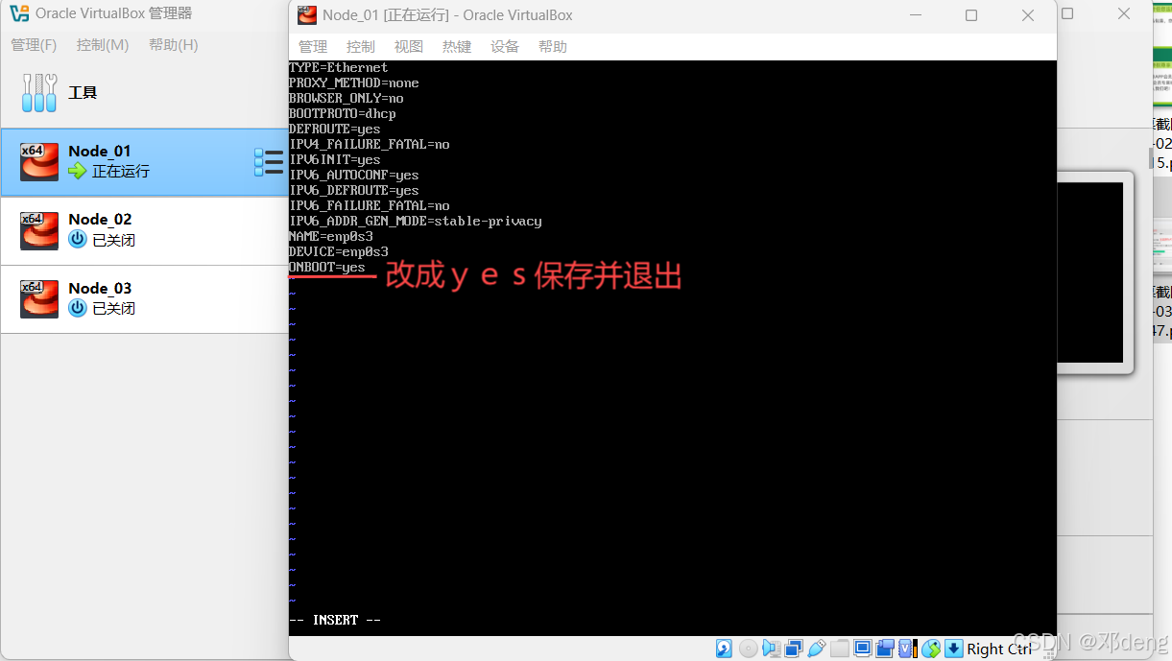Click the IPV6_FAILURE_FATAL=no line in terminal
The width and height of the screenshot is (1172, 661).
pyautogui.click(x=370, y=205)
